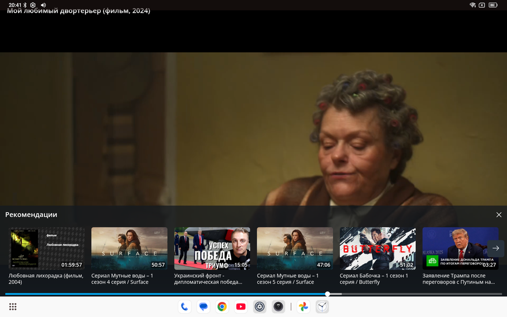This screenshot has width=507, height=317.
Task: Click the Wi-Fi status icon
Action: pos(472,5)
